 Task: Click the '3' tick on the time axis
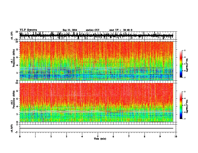66,136
